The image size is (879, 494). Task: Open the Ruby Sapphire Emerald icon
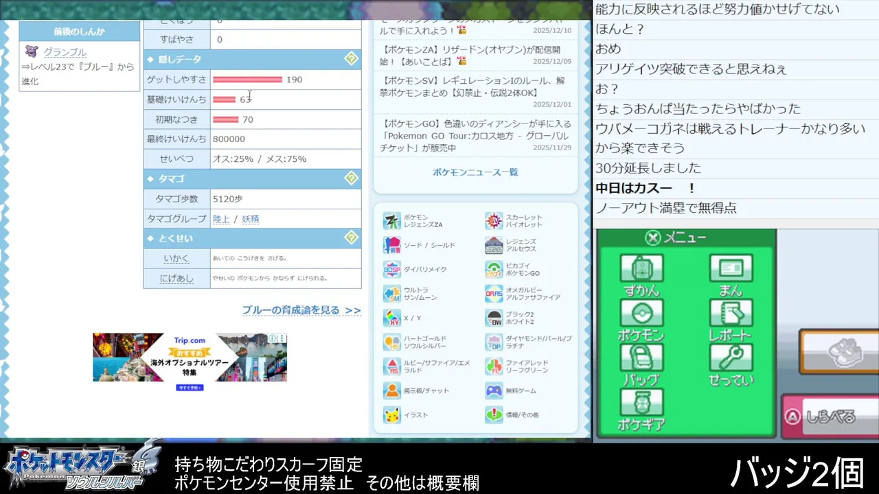pos(392,366)
